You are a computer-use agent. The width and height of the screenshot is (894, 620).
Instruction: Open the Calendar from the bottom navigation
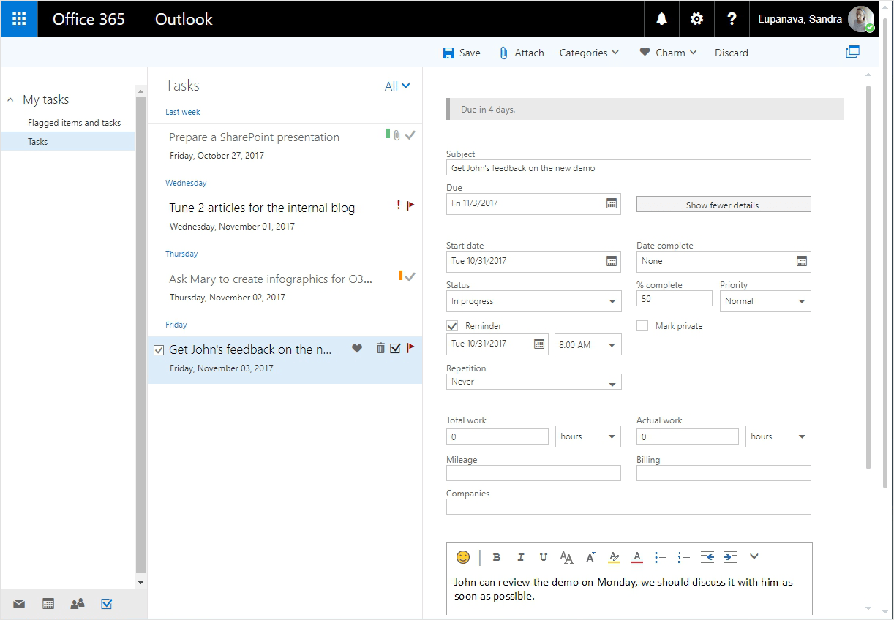48,603
